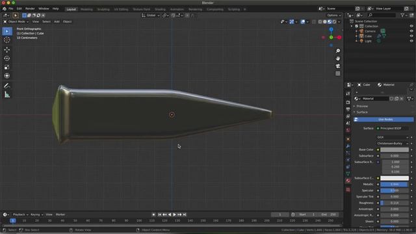Select the Measure tool

tap(7, 94)
